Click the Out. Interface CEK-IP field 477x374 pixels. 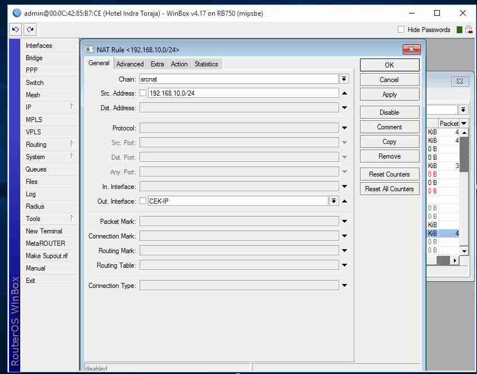pos(238,201)
